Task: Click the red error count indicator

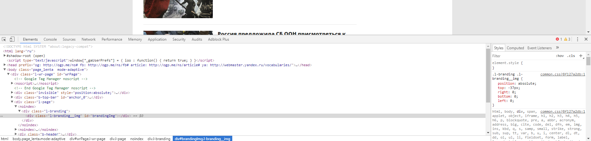Action: (x=559, y=39)
